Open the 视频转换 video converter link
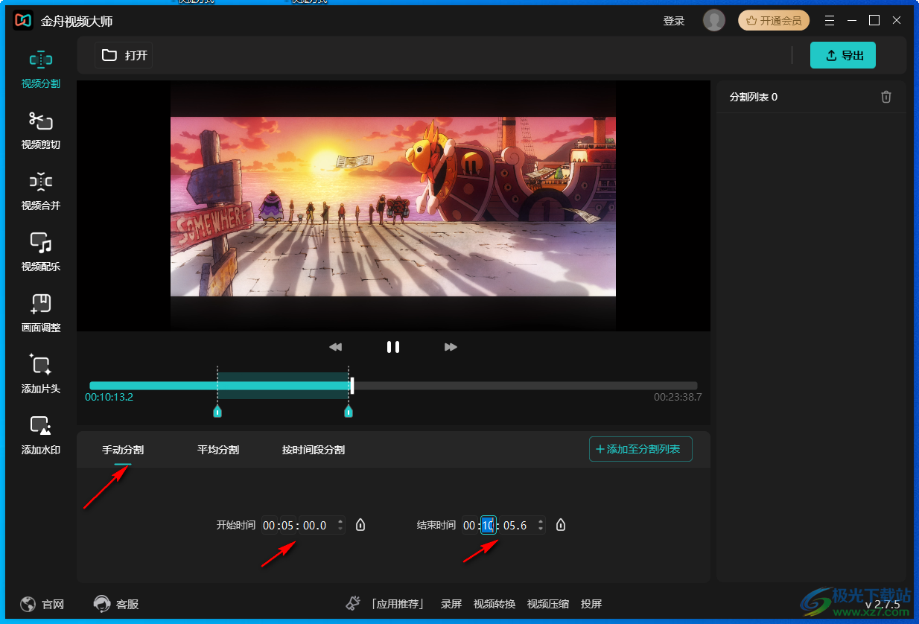The image size is (919, 624). coord(495,604)
